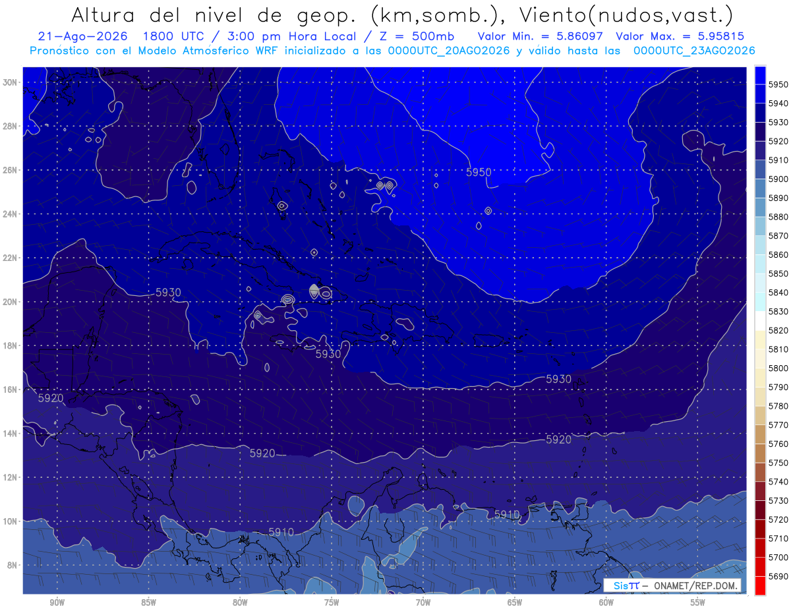Click the "Valor Min. = 5.86097" value

(x=540, y=36)
